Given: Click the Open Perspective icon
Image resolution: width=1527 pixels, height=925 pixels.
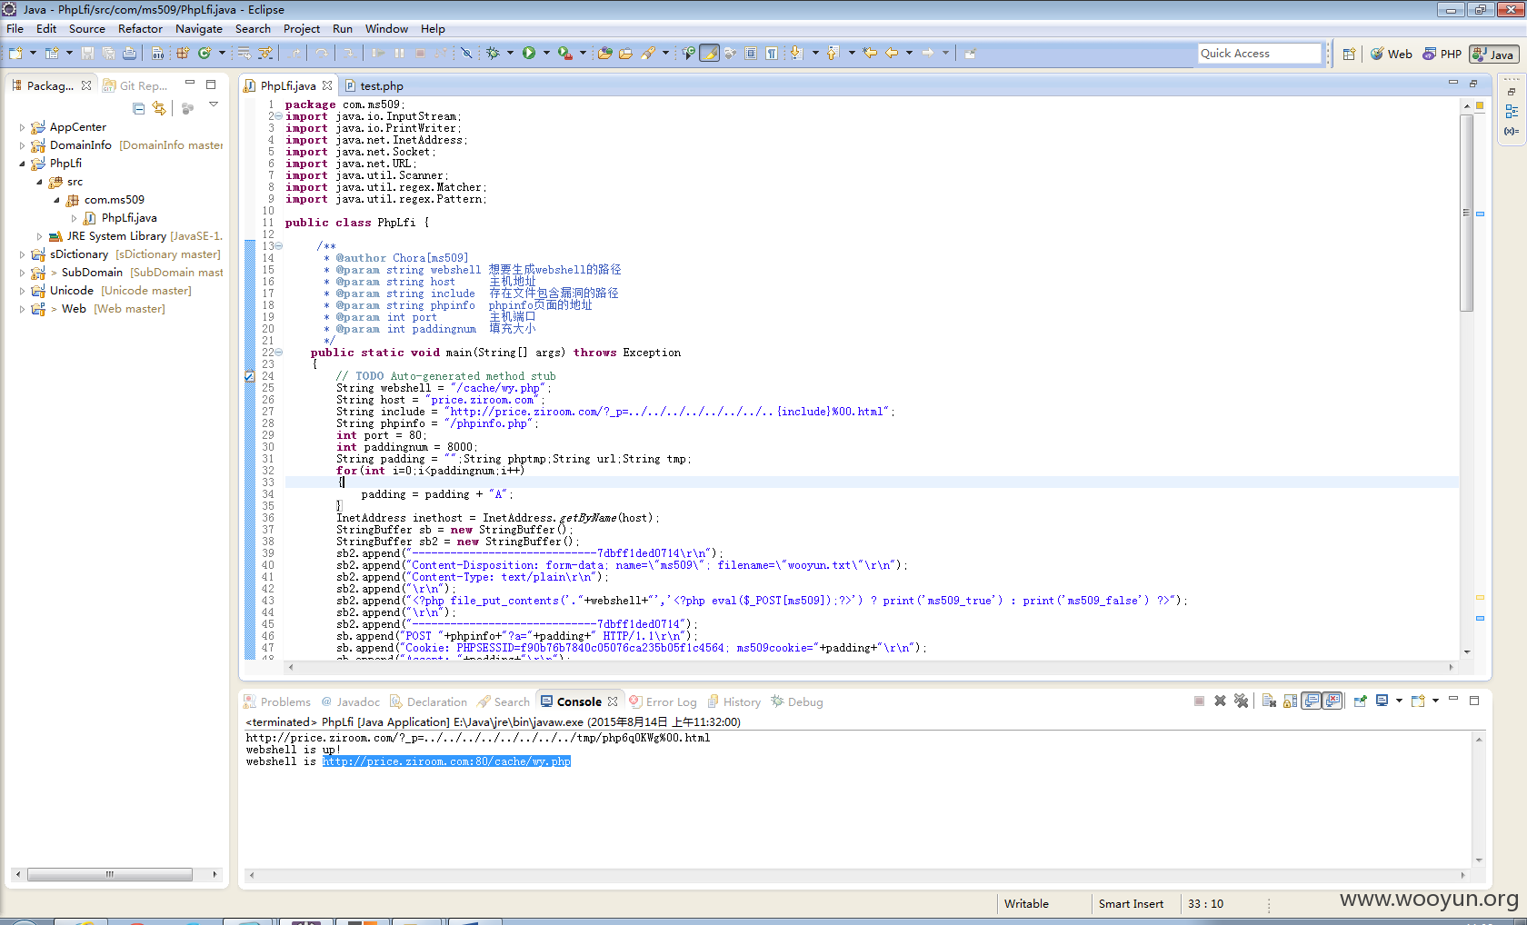Looking at the screenshot, I should [1349, 55].
